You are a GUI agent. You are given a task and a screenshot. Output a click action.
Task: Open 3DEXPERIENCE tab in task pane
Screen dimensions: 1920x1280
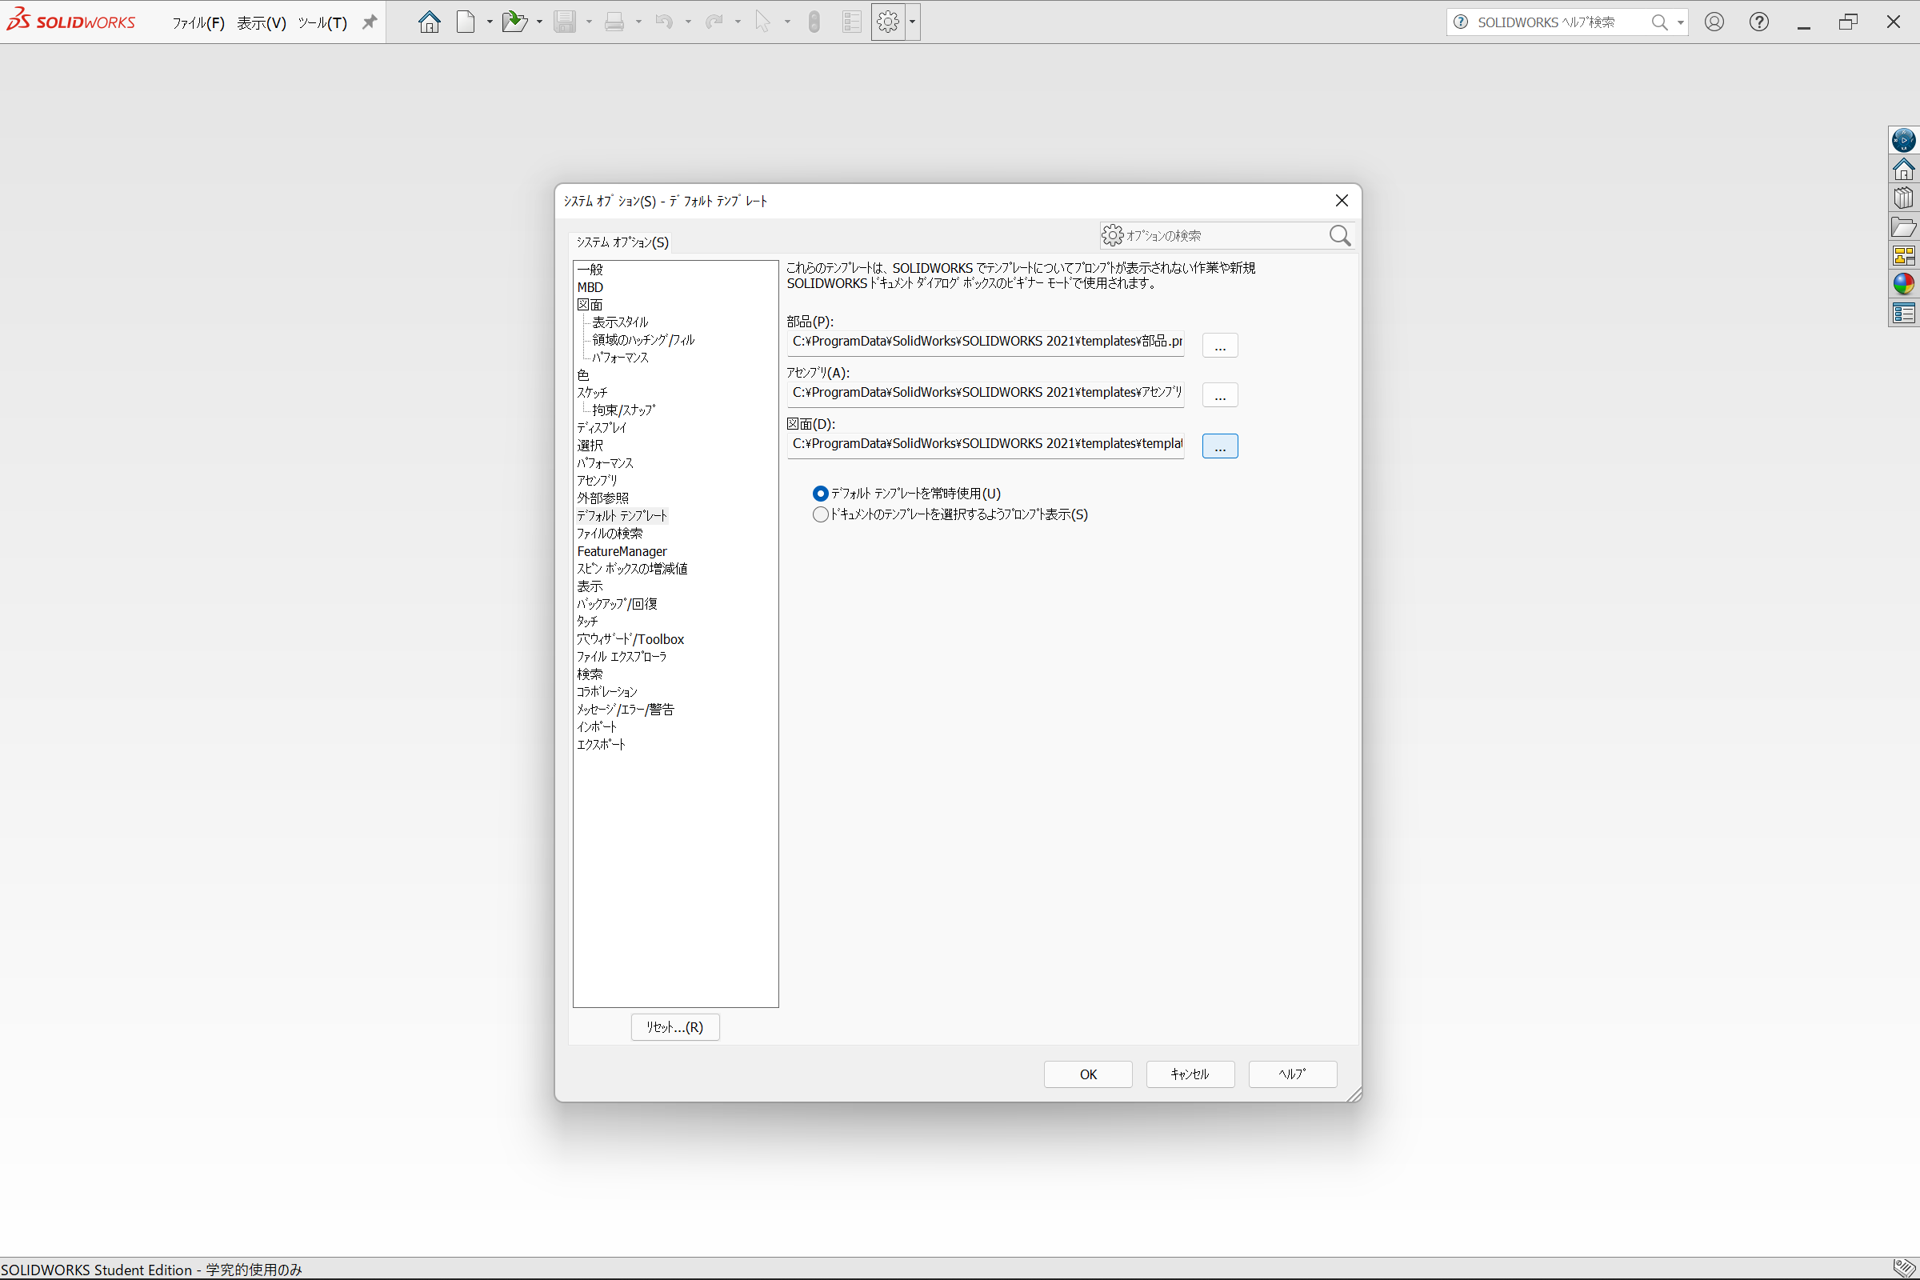point(1904,141)
